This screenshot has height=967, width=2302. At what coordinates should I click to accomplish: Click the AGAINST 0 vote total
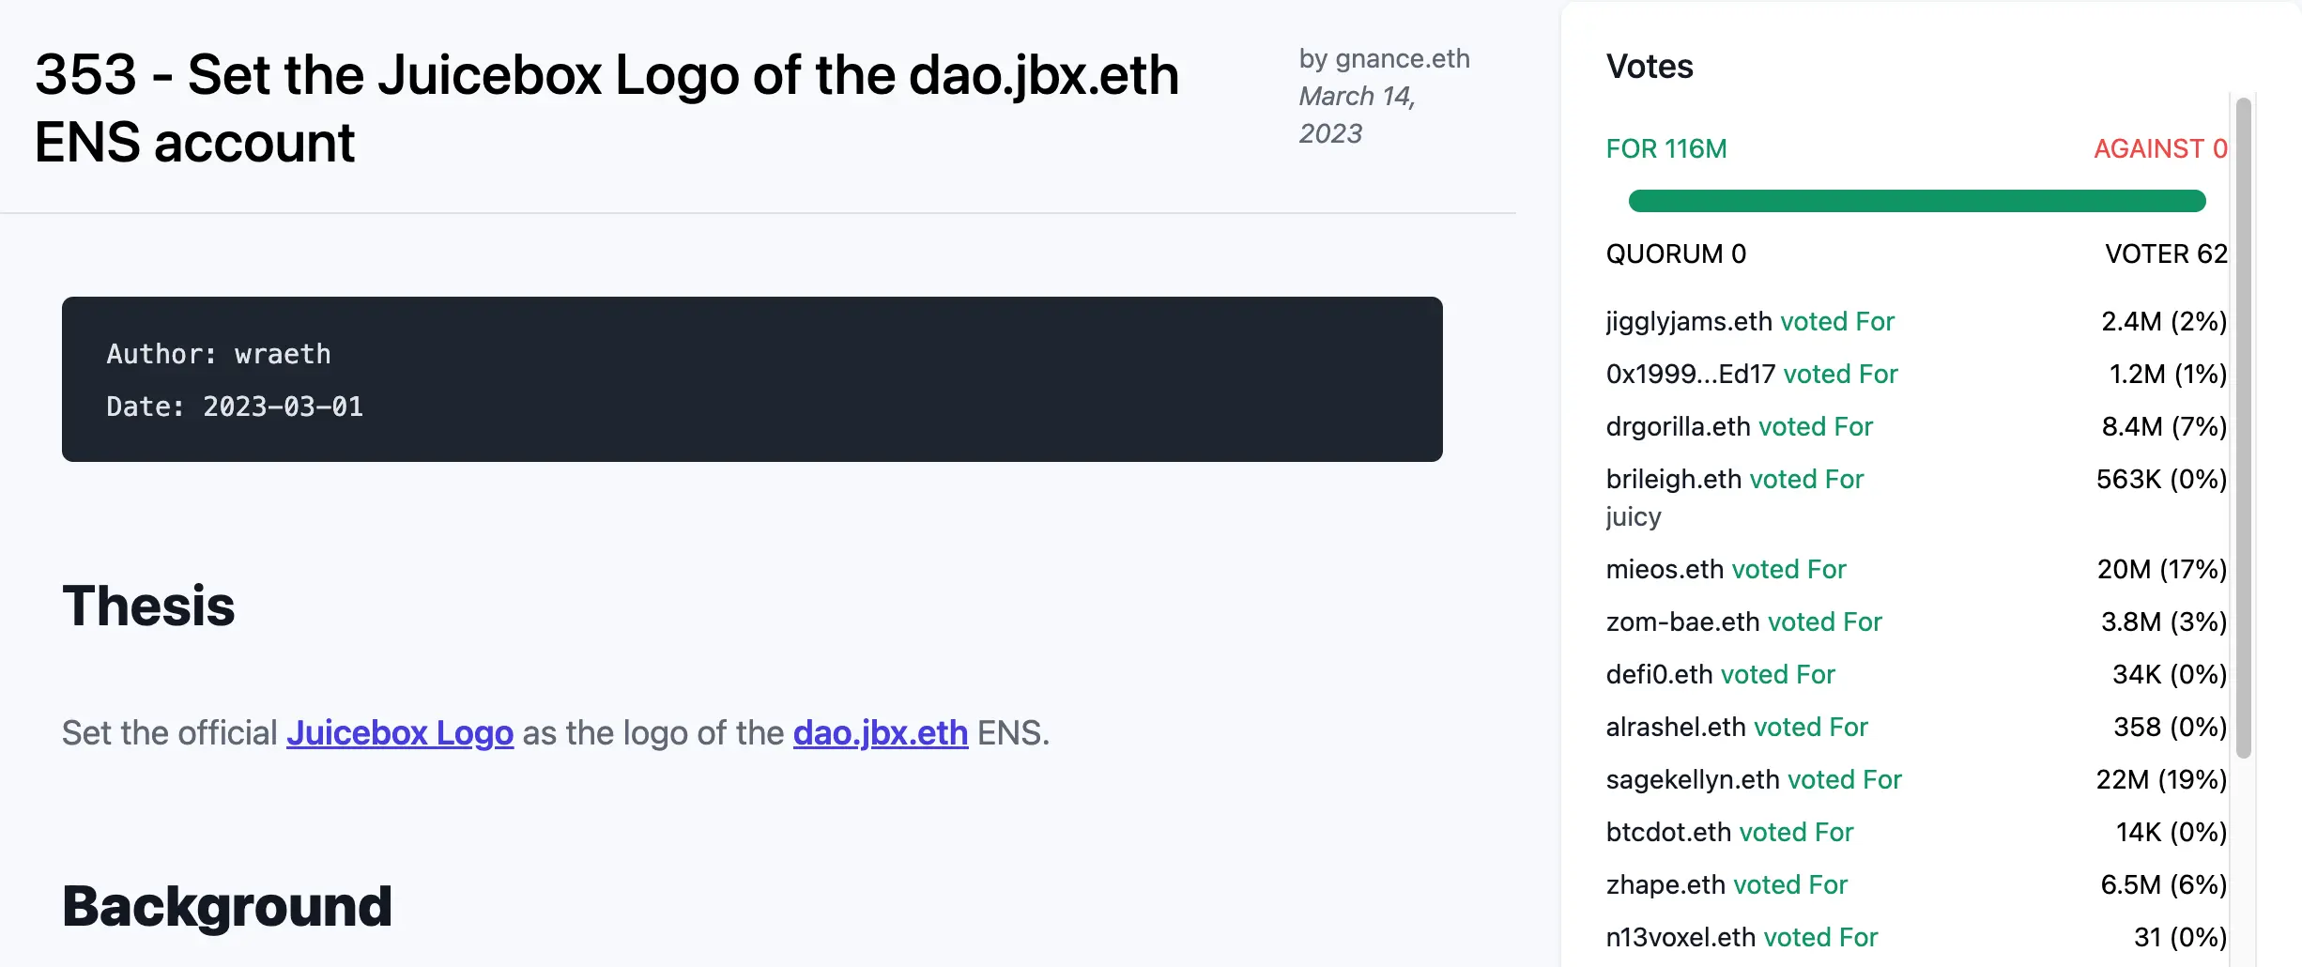click(x=2159, y=149)
